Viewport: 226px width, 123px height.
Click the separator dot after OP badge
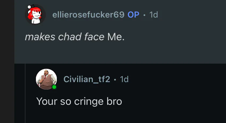pyautogui.click(x=144, y=15)
